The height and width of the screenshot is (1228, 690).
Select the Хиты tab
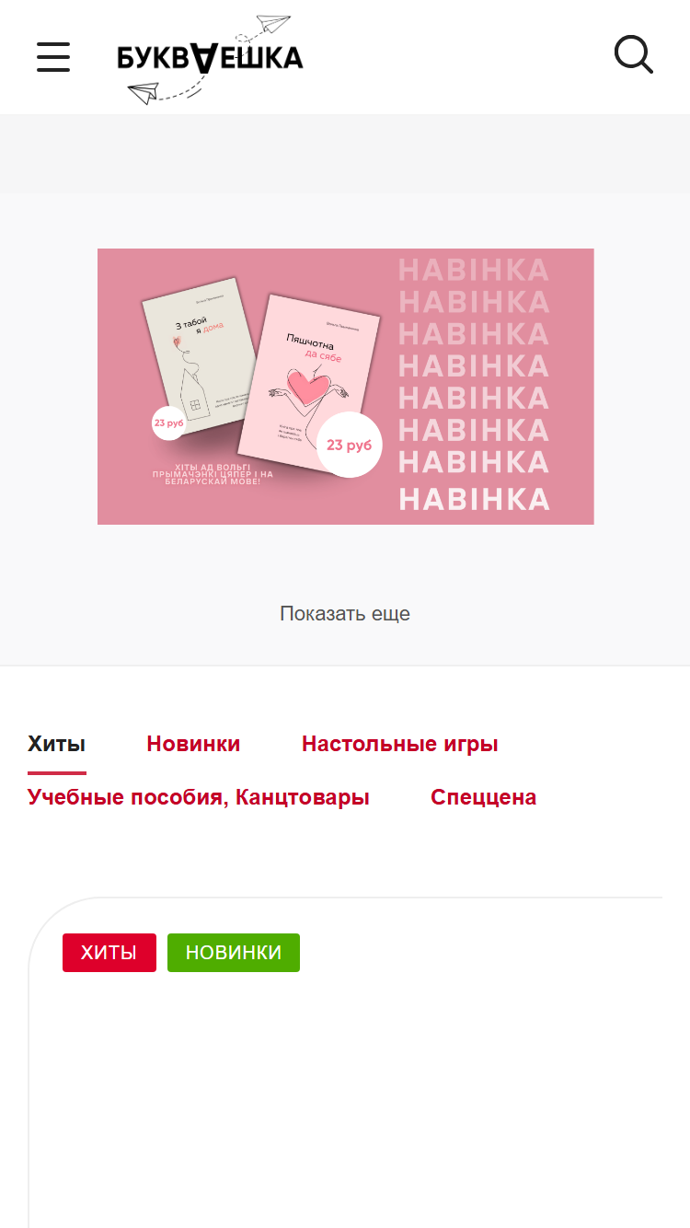(57, 744)
